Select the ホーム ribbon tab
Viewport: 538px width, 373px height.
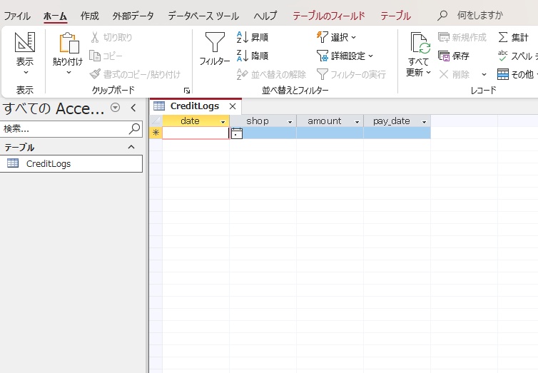click(55, 16)
